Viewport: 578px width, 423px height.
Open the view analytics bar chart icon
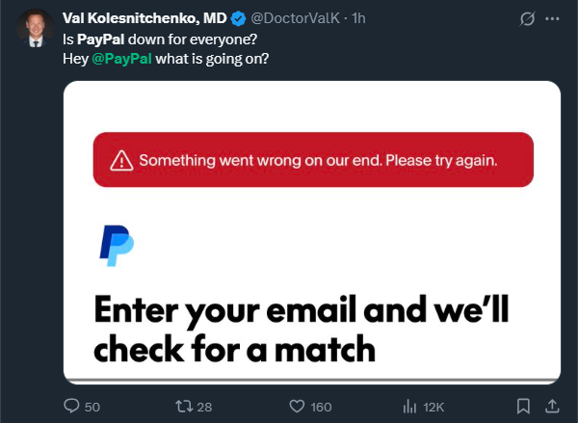(407, 406)
